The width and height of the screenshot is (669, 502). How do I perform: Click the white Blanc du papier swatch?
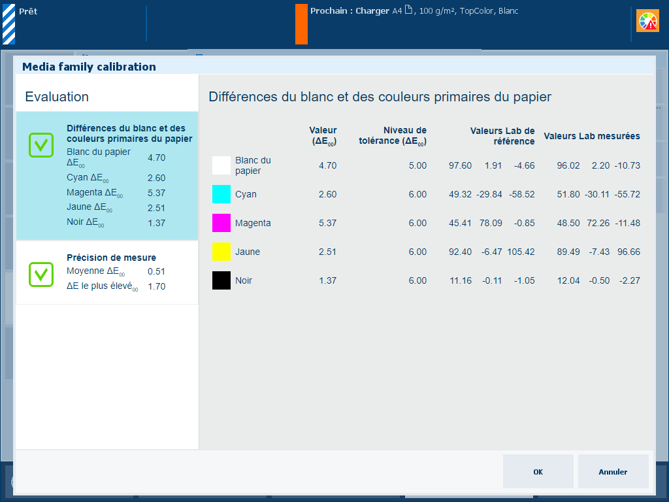point(221,165)
